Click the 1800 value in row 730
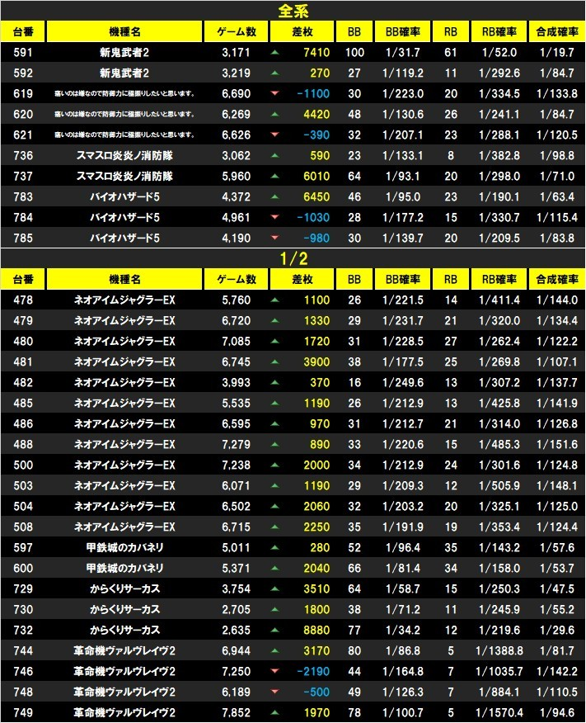586x723 pixels. (316, 609)
